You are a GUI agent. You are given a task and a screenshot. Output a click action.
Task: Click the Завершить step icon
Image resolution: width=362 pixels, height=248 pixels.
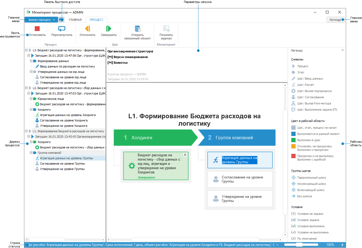(x=109, y=28)
